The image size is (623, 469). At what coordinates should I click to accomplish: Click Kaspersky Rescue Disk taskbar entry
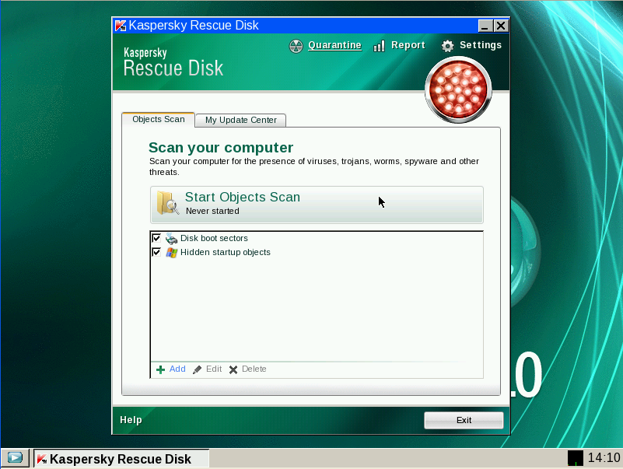(x=121, y=459)
